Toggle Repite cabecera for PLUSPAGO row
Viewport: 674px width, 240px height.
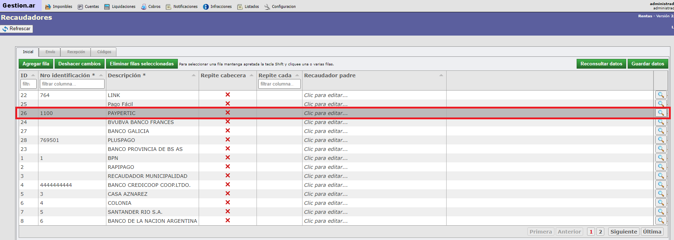(227, 140)
